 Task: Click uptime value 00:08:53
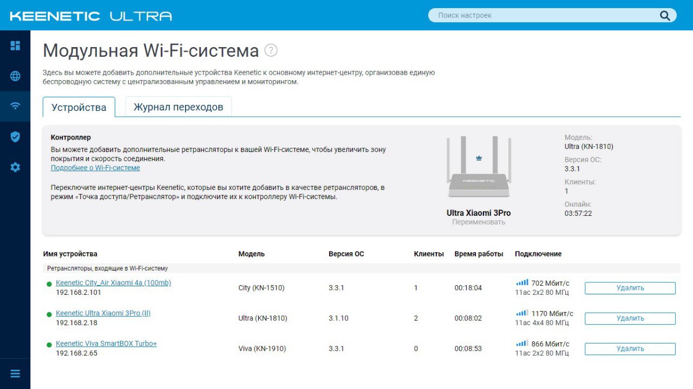[x=468, y=348]
